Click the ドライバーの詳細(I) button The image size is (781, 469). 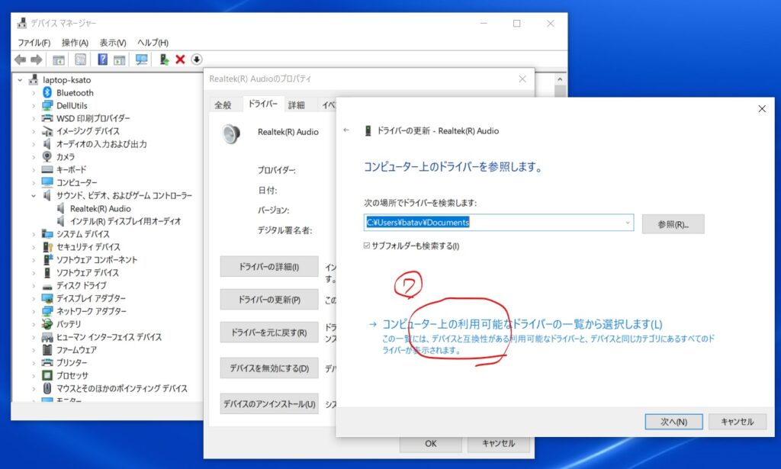[269, 266]
